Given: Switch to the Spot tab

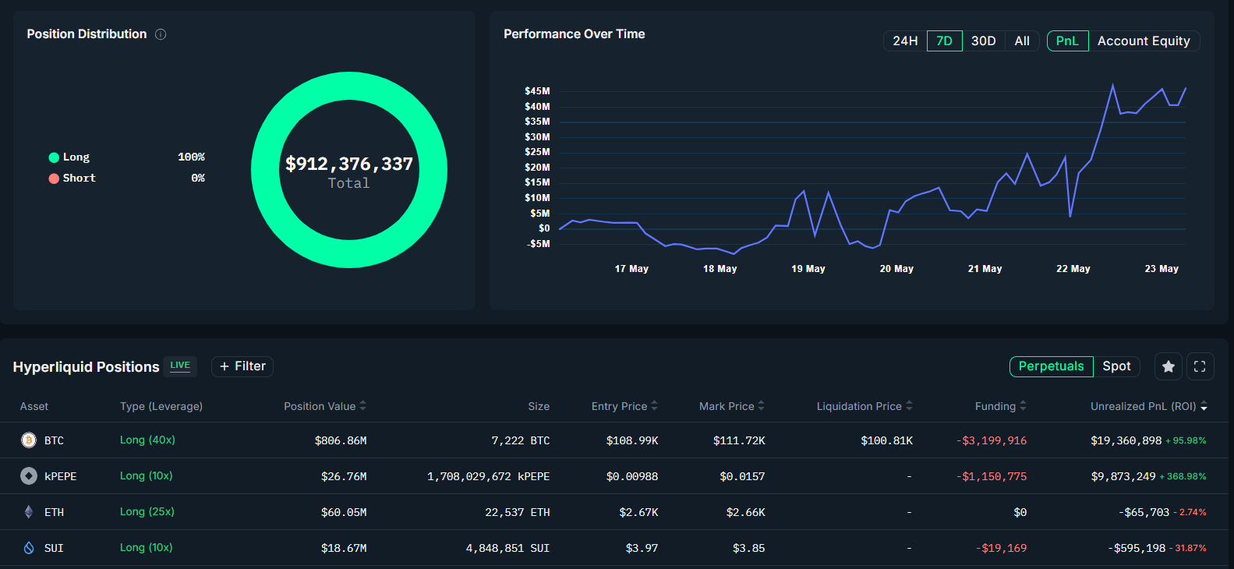Looking at the screenshot, I should tap(1116, 366).
